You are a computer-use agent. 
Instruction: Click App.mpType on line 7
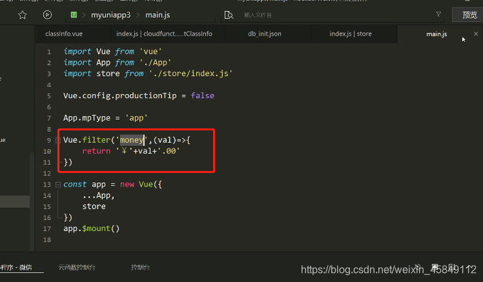pos(87,118)
